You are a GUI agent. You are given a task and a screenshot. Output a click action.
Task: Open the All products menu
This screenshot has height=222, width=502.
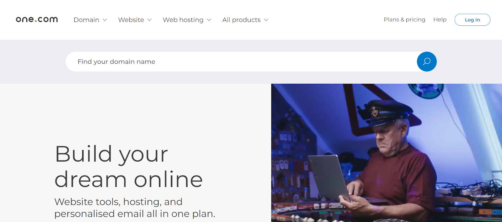tap(245, 20)
